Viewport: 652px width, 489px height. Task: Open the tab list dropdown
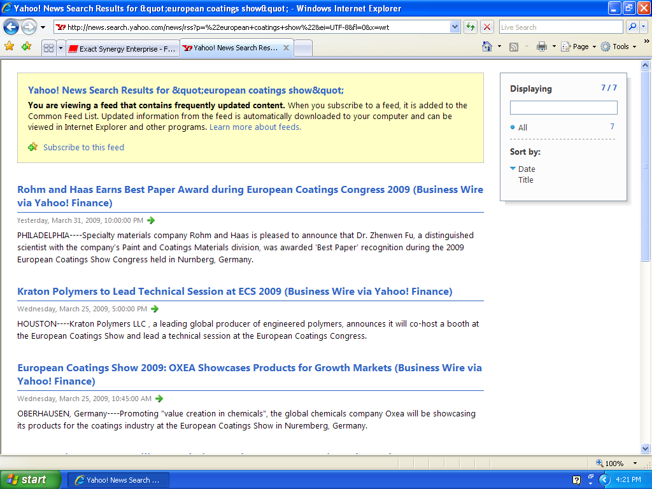60,48
